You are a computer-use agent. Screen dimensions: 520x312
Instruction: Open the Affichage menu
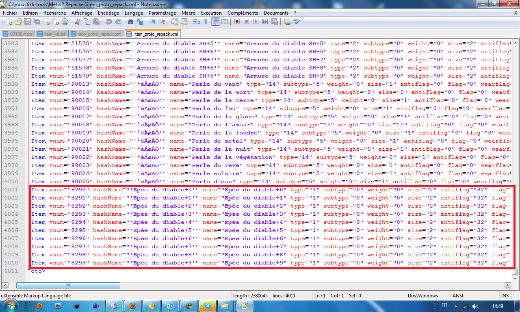[x=82, y=13]
